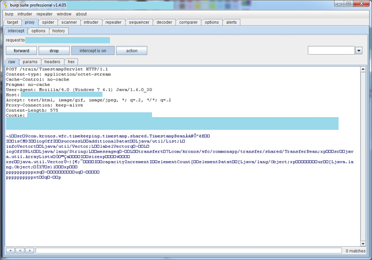The width and height of the screenshot is (372, 260).
Task: Forward the intercepted request
Action: (x=21, y=51)
